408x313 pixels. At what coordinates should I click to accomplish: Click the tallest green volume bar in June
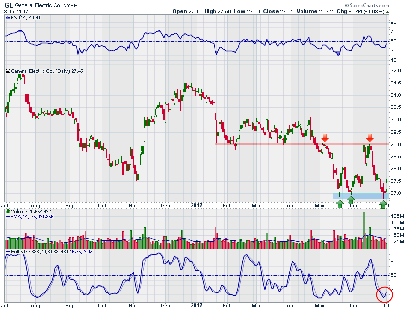point(364,230)
